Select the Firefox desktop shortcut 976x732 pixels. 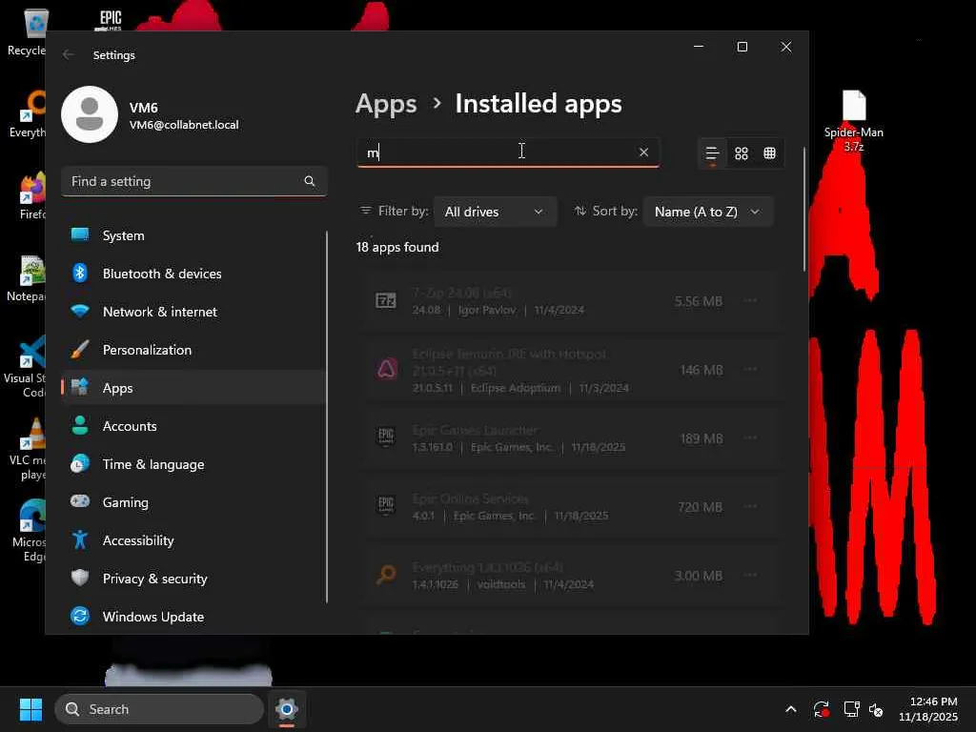click(x=31, y=196)
